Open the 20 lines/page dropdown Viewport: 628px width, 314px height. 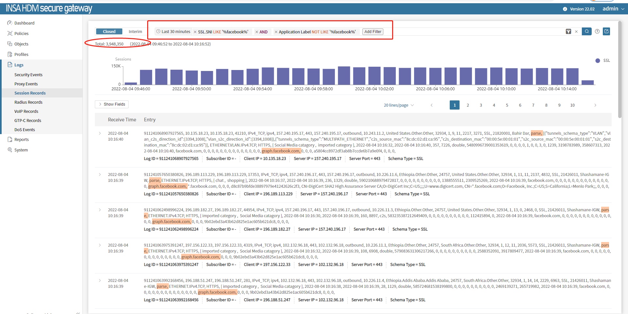coord(398,105)
